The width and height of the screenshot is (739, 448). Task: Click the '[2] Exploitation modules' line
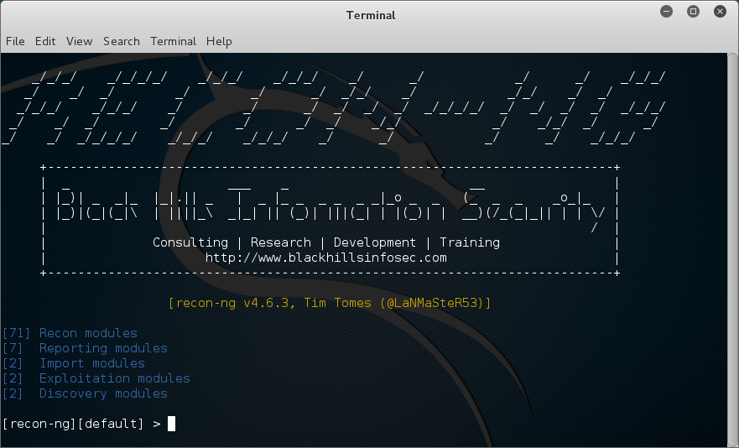click(x=96, y=378)
